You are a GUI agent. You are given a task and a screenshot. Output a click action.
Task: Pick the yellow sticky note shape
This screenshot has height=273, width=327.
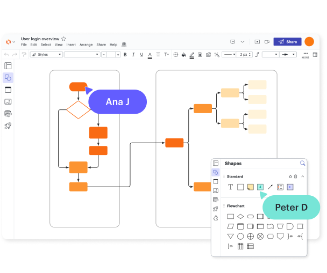[250, 187]
